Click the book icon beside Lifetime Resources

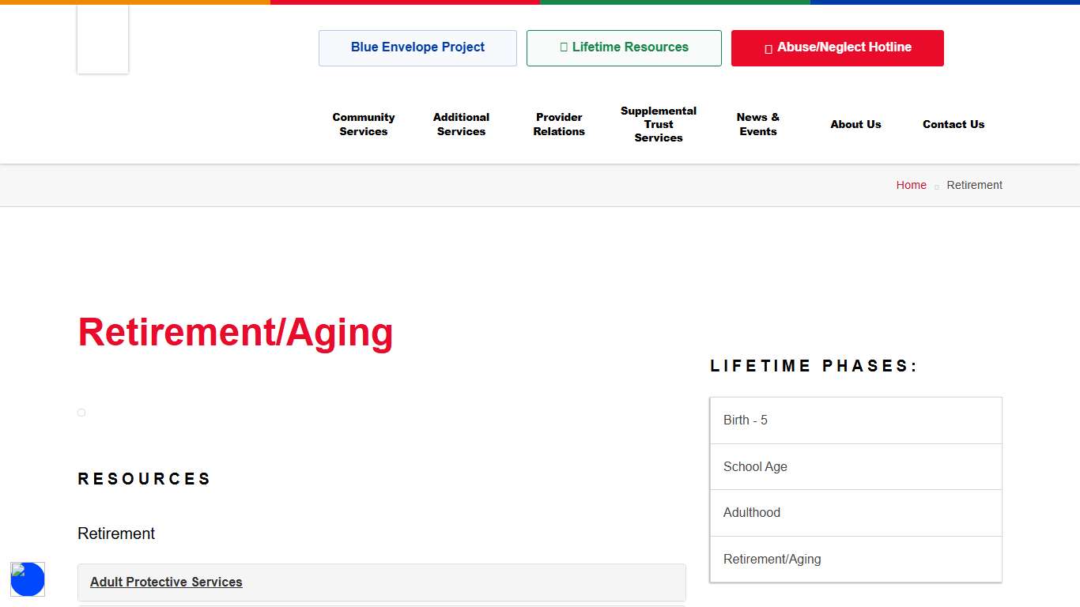click(564, 47)
